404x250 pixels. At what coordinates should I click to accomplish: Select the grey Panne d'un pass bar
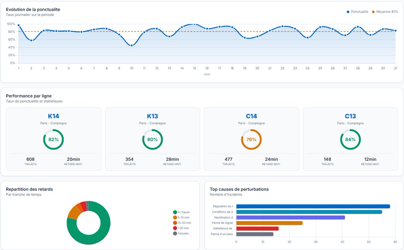[x=255, y=234]
